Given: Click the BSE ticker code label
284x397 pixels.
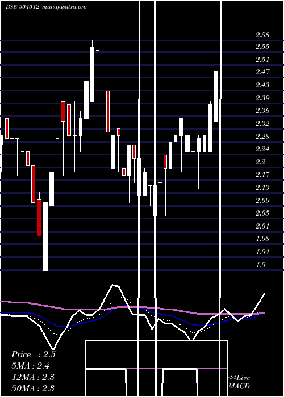Looking at the screenshot, I should 22,7.
